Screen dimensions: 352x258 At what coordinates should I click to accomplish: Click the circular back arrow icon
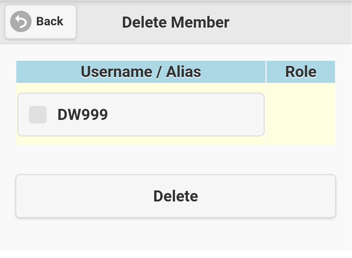pos(21,21)
